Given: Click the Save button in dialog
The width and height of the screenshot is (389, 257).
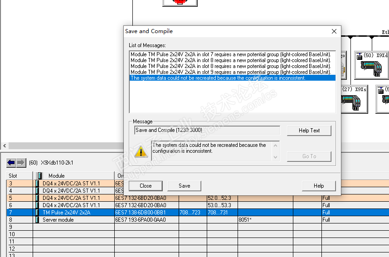Looking at the screenshot, I should pos(185,186).
